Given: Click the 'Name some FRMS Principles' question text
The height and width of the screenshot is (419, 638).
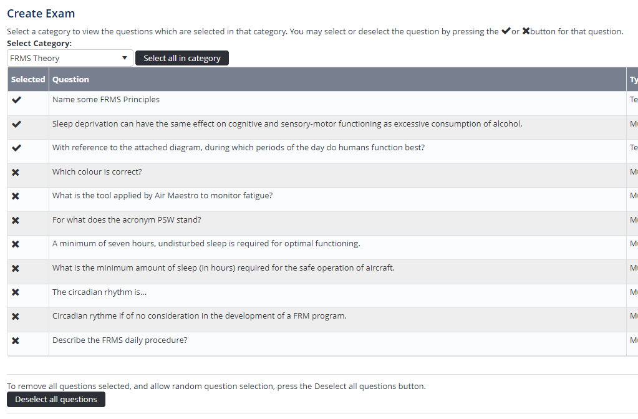Looking at the screenshot, I should [106, 100].
